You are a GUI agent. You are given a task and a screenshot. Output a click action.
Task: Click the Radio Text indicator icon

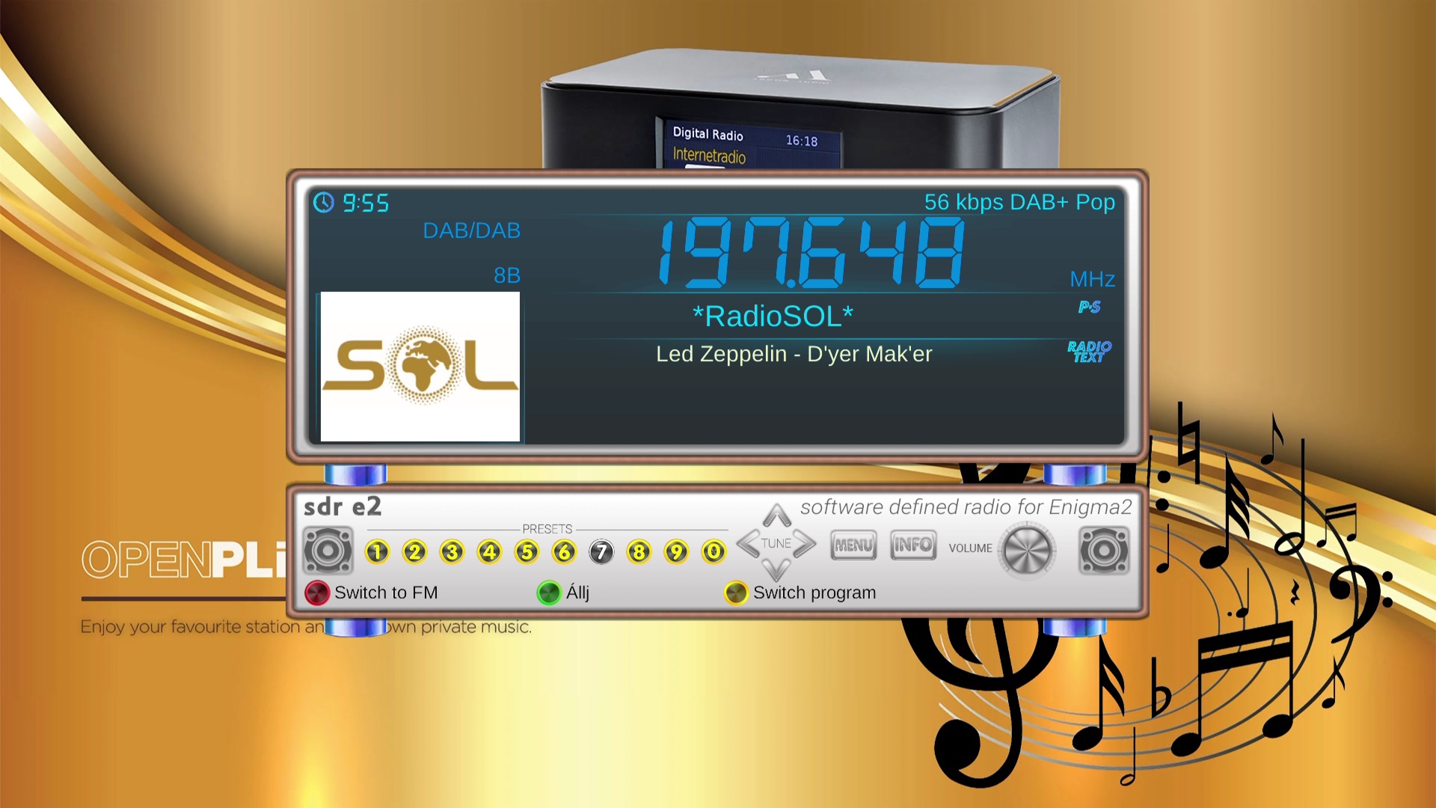pyautogui.click(x=1089, y=352)
